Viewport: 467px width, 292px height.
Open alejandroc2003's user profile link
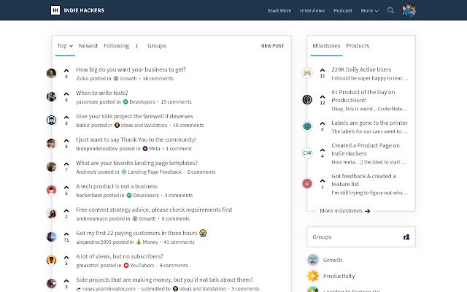pos(93,242)
